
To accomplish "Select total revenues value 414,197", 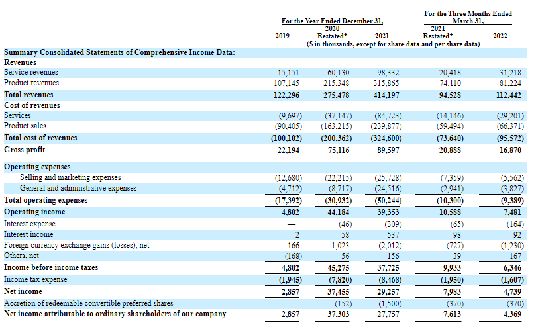I will click(386, 95).
